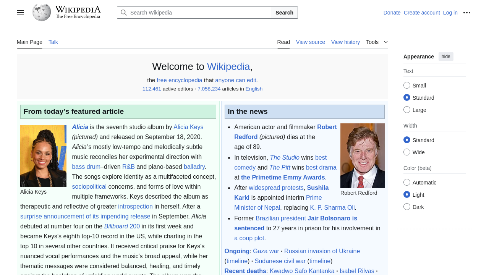This screenshot has width=489, height=275.
Task: Open The Studio link
Action: tap(285, 157)
